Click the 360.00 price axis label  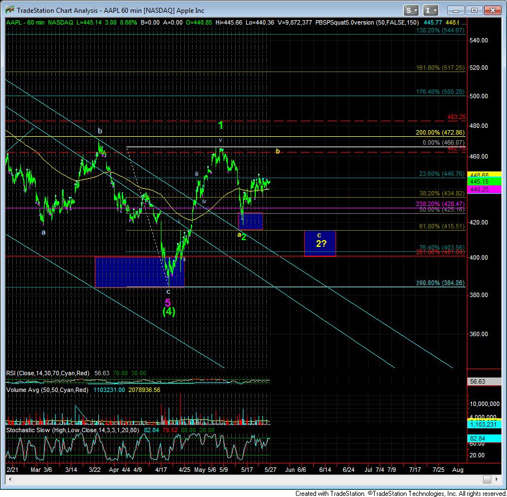pos(479,334)
